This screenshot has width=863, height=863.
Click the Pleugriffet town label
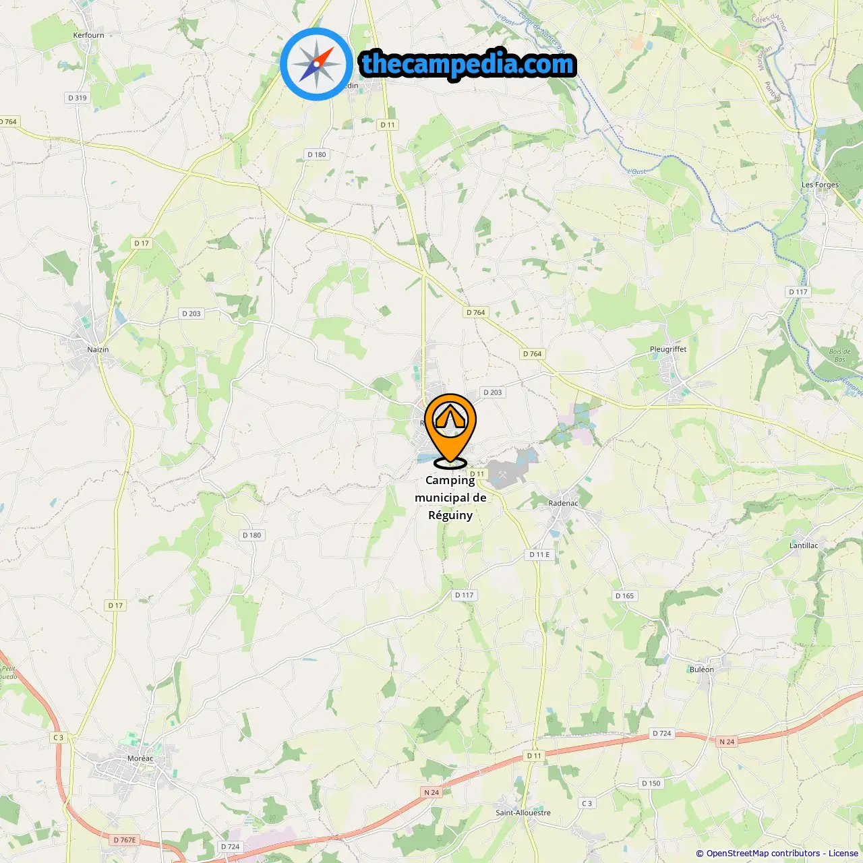point(668,349)
